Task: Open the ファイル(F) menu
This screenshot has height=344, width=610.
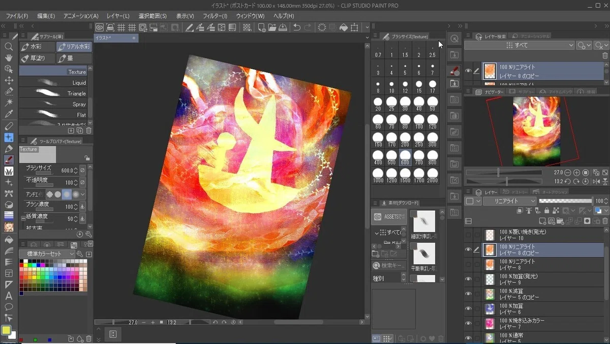Action: click(x=17, y=16)
